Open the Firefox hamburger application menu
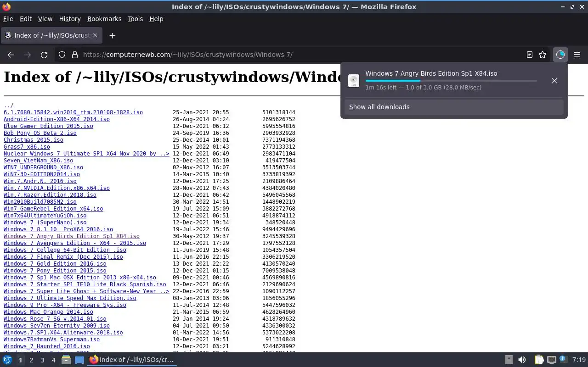588x367 pixels. pyautogui.click(x=577, y=55)
